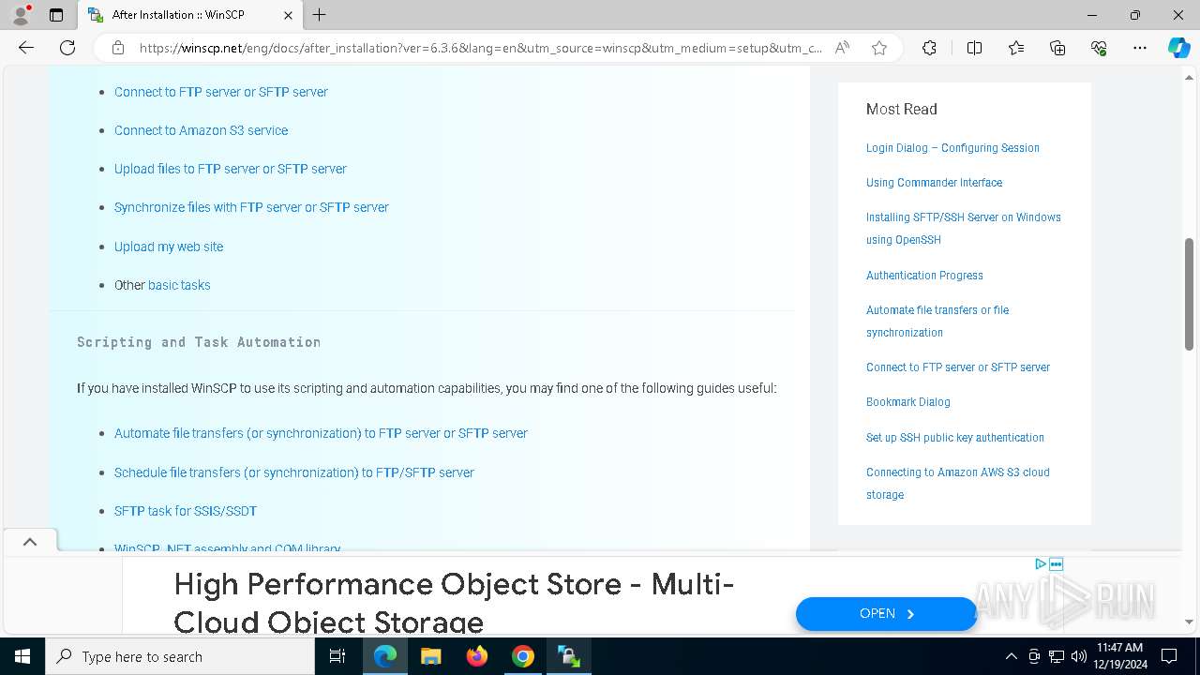This screenshot has width=1200, height=675.
Task: Open Automate file transfers or file synchronization sidebar link
Action: click(937, 322)
